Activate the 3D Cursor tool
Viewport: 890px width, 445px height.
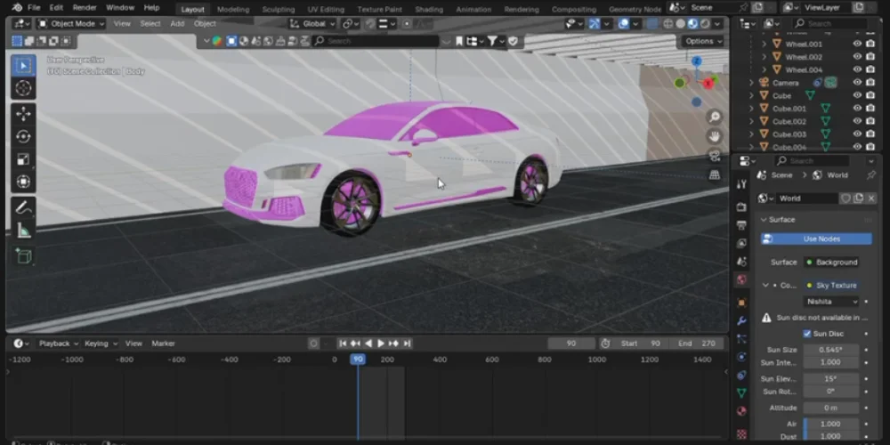[x=23, y=87]
